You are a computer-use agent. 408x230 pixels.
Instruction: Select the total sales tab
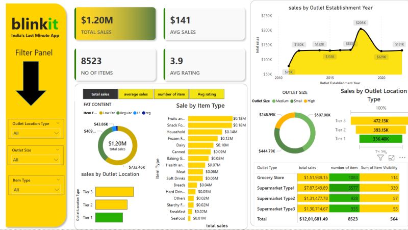pos(100,94)
